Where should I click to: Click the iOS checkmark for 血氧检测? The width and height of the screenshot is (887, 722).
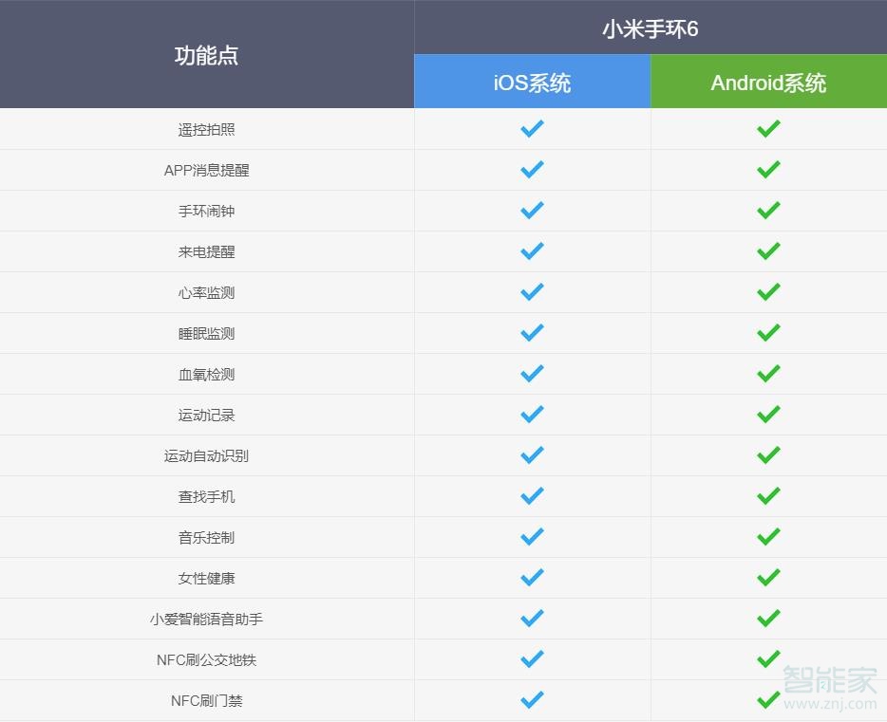click(532, 374)
